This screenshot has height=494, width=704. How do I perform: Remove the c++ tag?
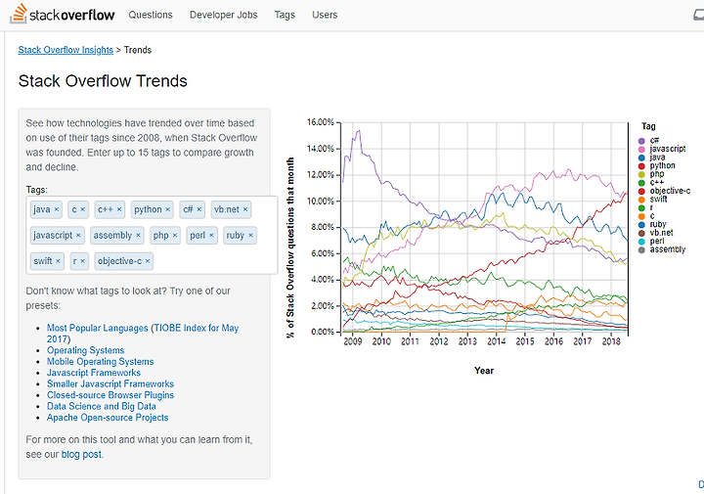119,209
